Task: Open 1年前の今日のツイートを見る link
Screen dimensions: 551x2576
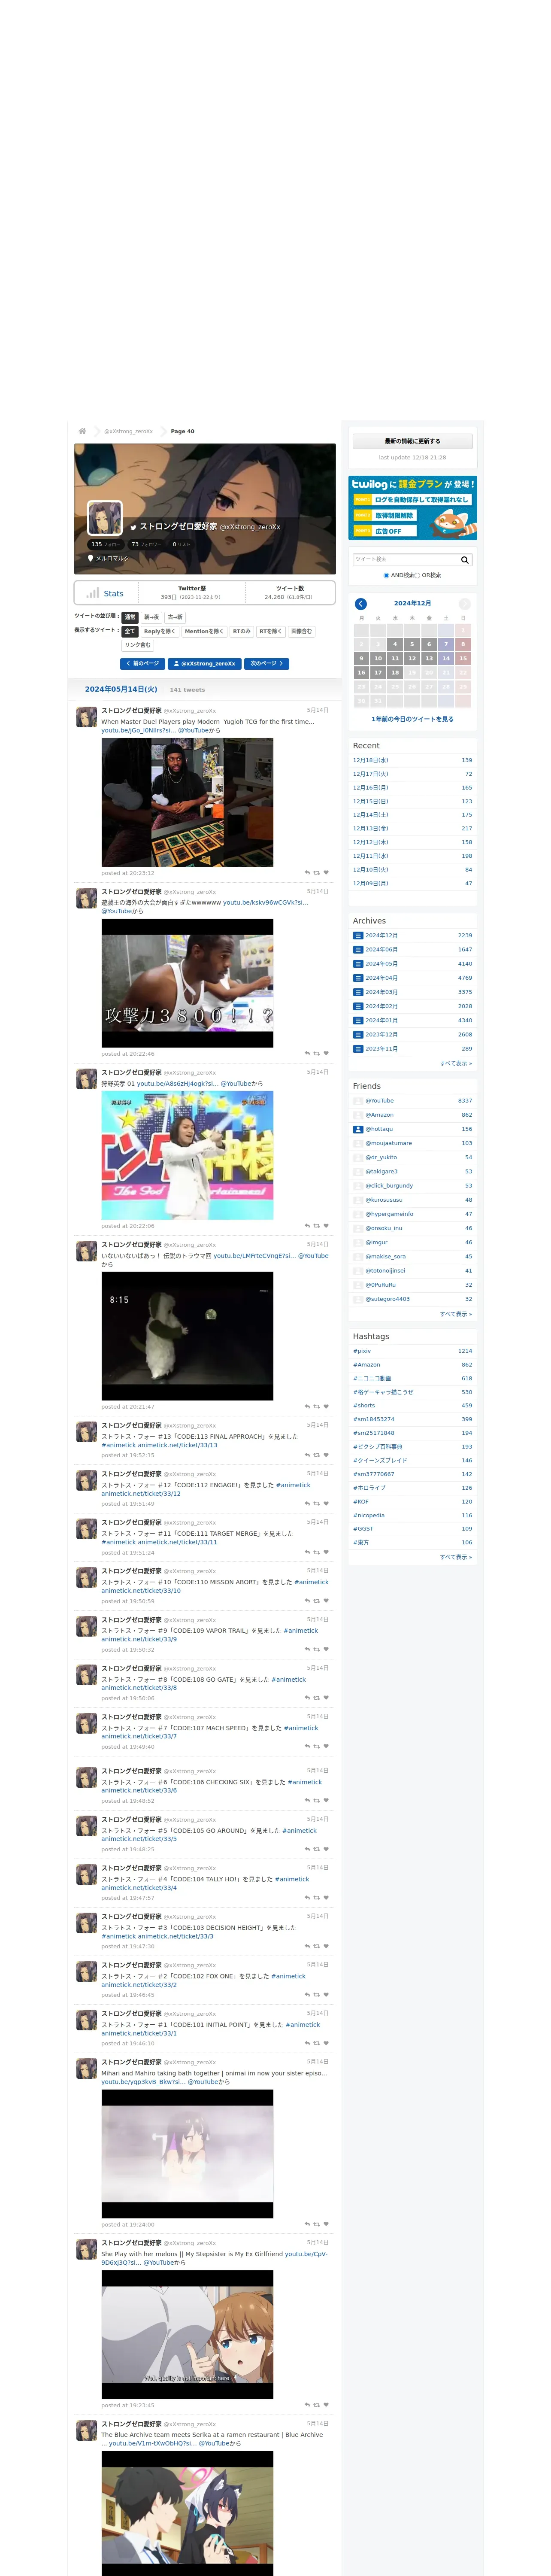Action: (412, 719)
